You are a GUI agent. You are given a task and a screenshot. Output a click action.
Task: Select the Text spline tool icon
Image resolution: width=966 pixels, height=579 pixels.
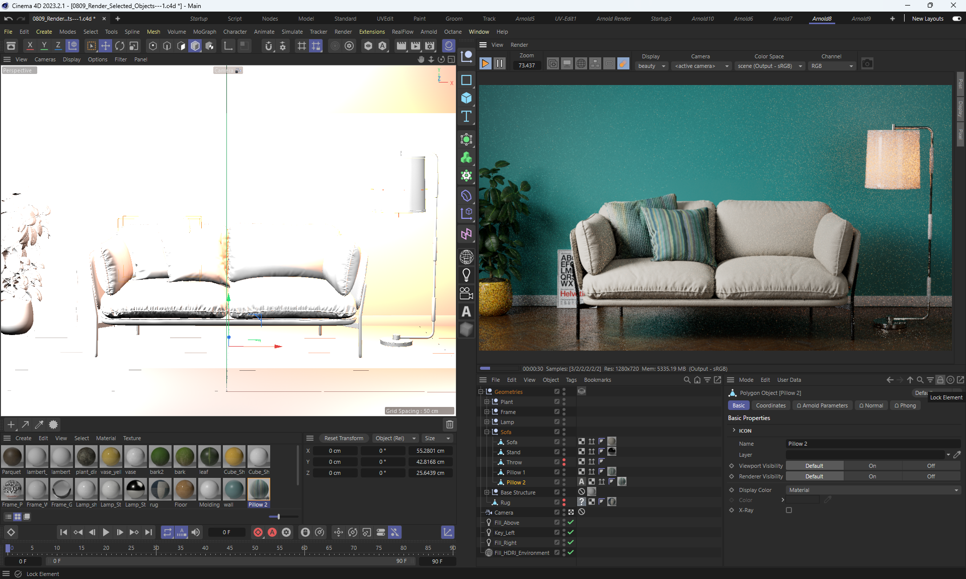(466, 116)
